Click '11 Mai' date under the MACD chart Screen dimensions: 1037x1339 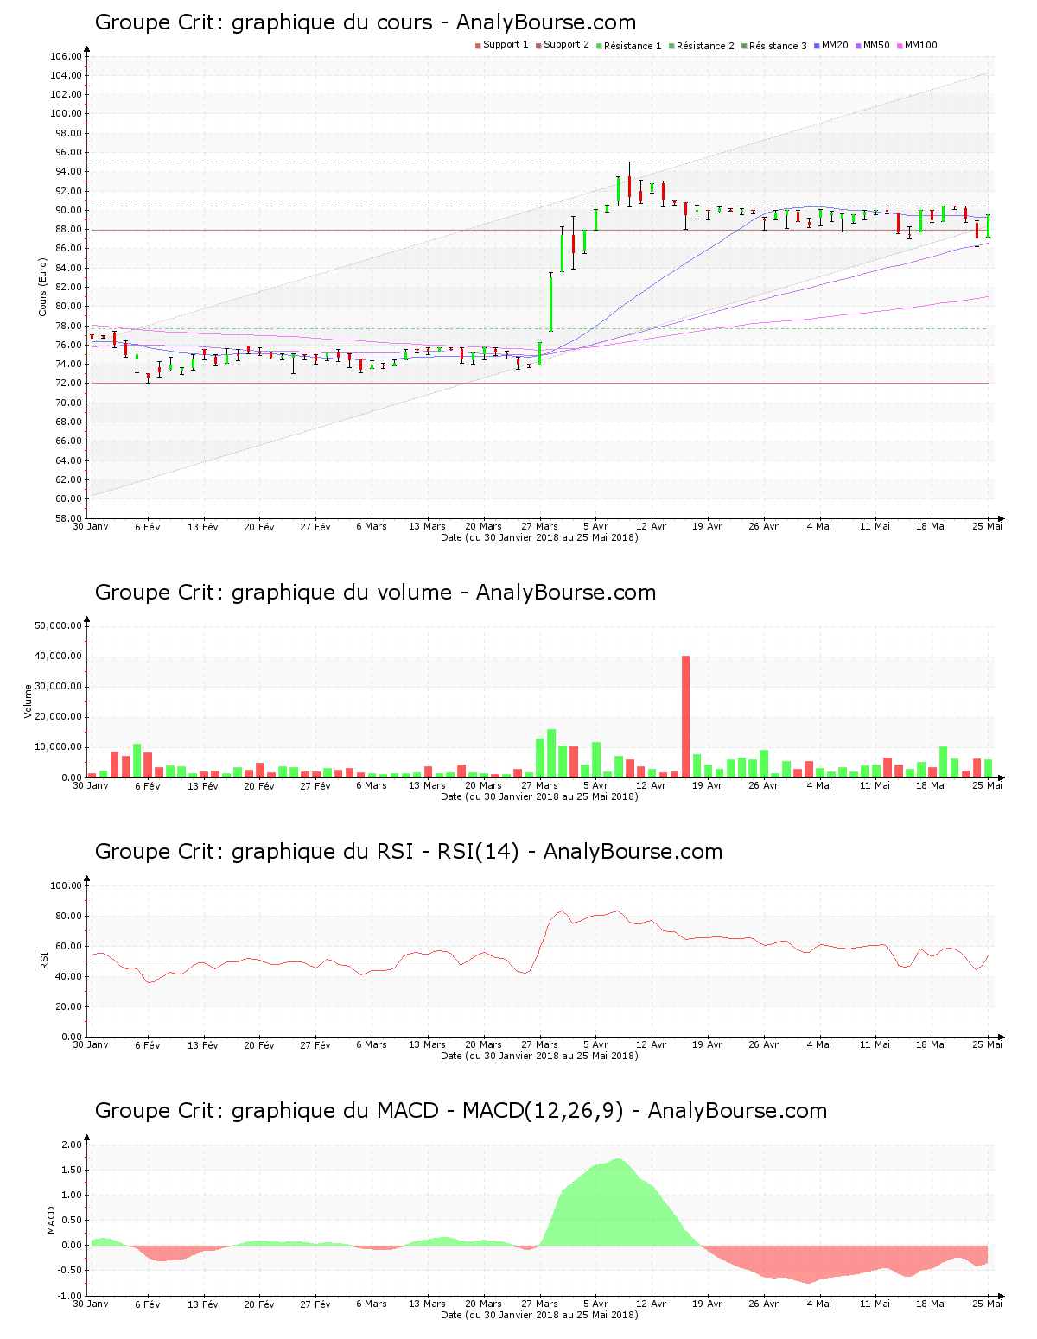click(875, 1304)
